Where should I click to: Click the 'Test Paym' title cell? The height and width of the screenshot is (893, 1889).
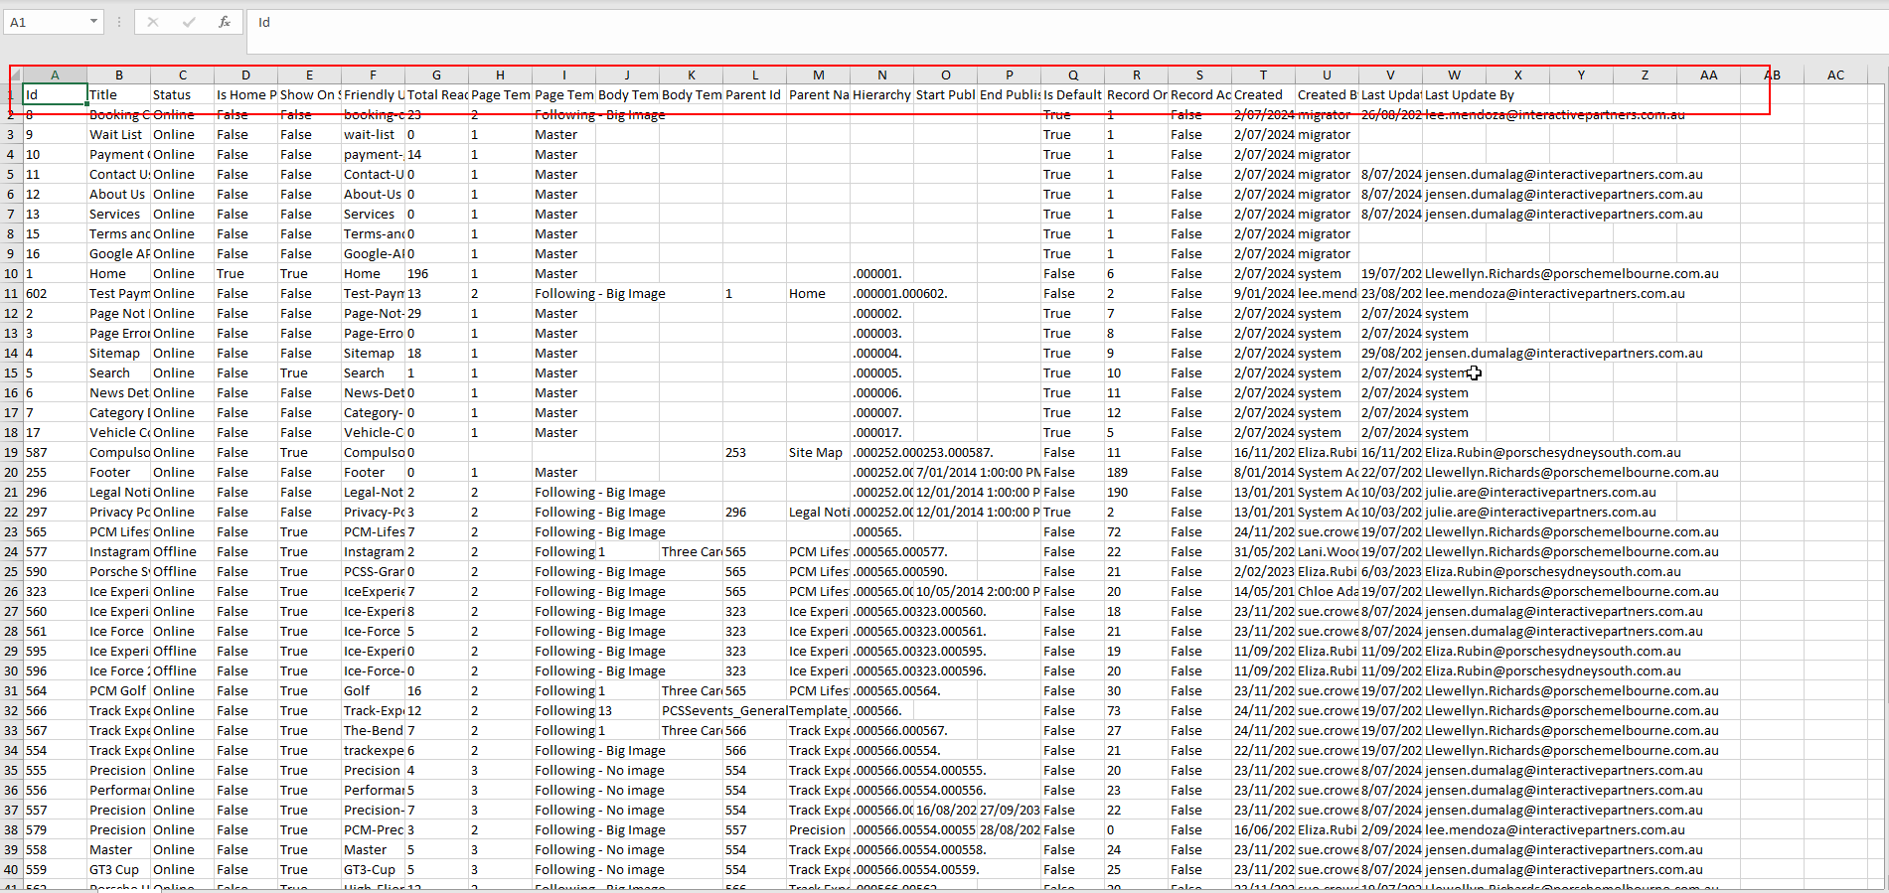pos(118,293)
